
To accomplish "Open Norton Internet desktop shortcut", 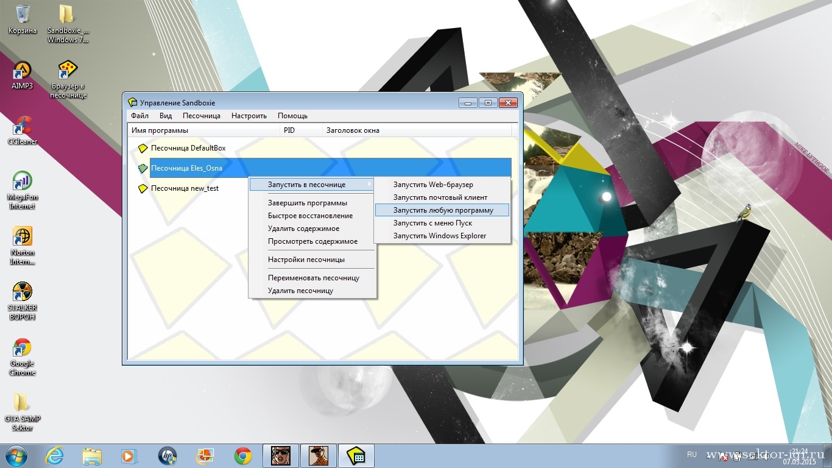I will tap(23, 246).
